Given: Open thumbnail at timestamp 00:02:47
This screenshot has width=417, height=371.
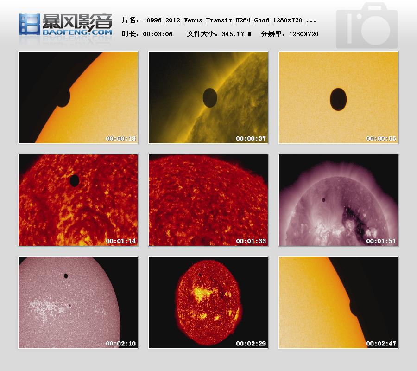Looking at the screenshot, I should point(338,302).
